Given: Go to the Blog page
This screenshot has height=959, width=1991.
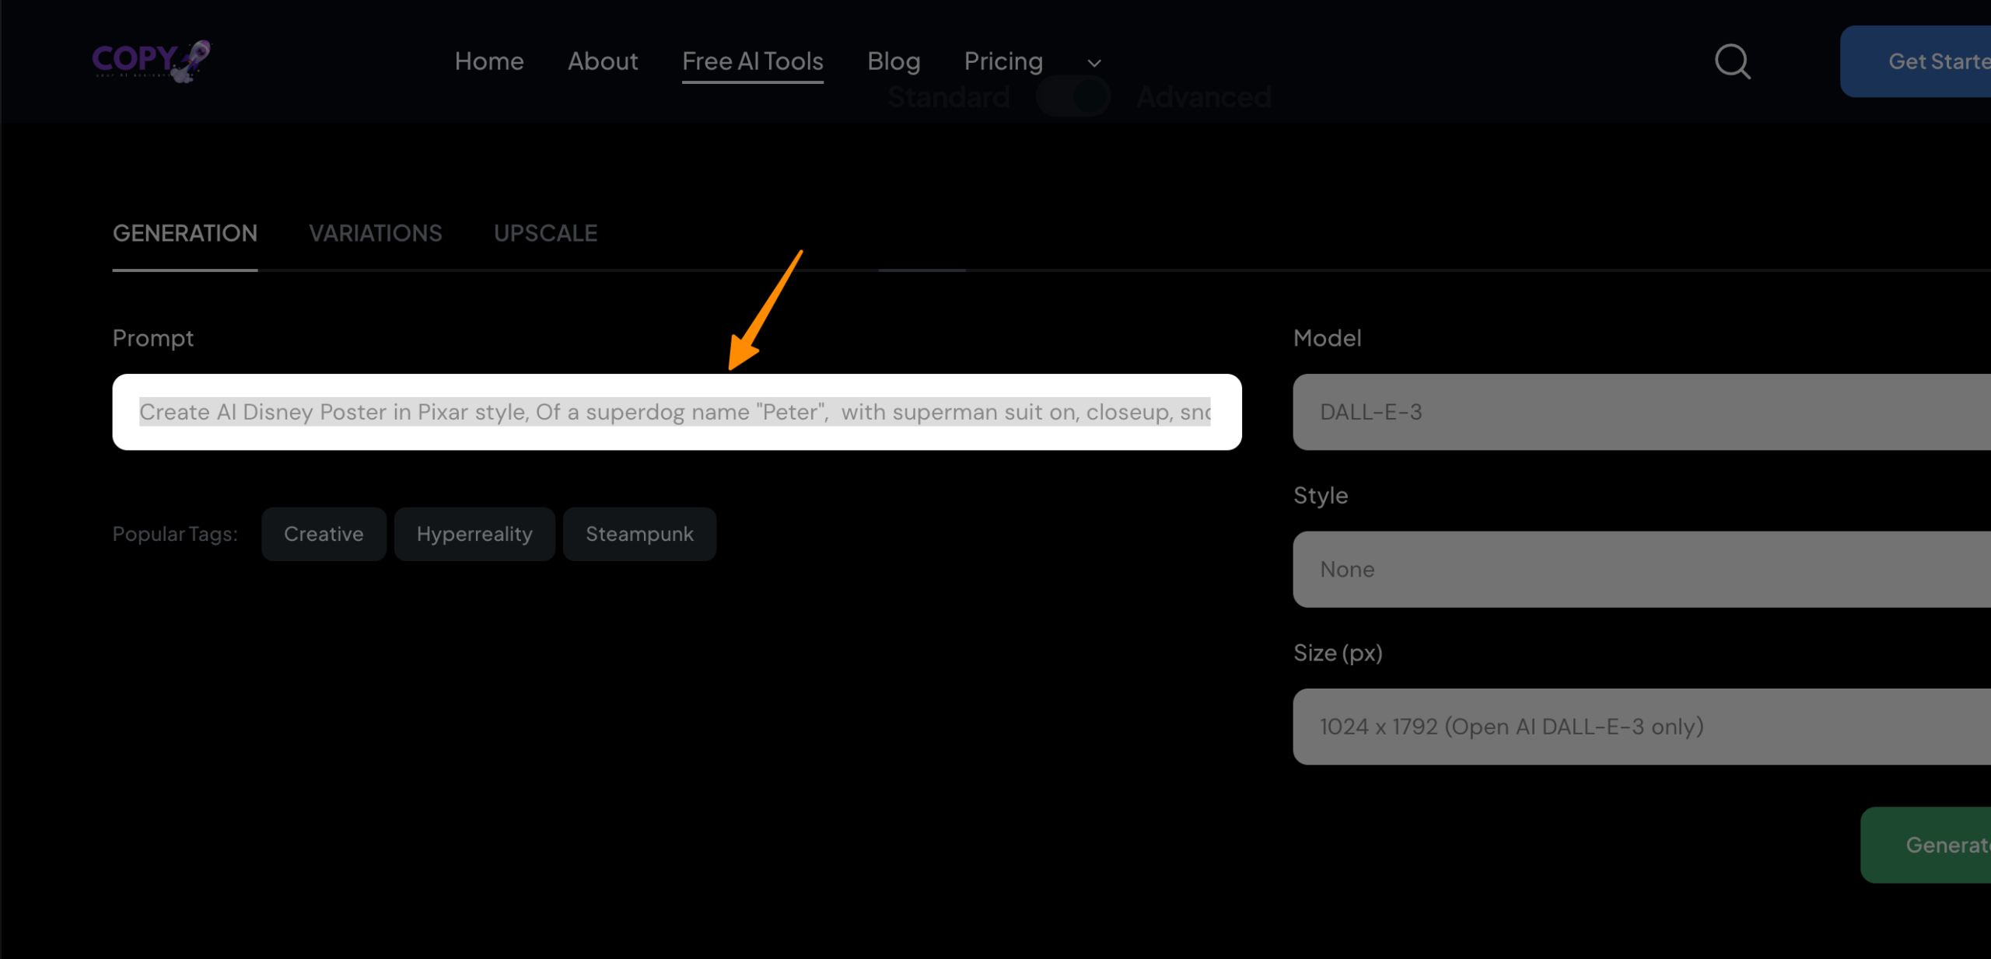Looking at the screenshot, I should (894, 61).
